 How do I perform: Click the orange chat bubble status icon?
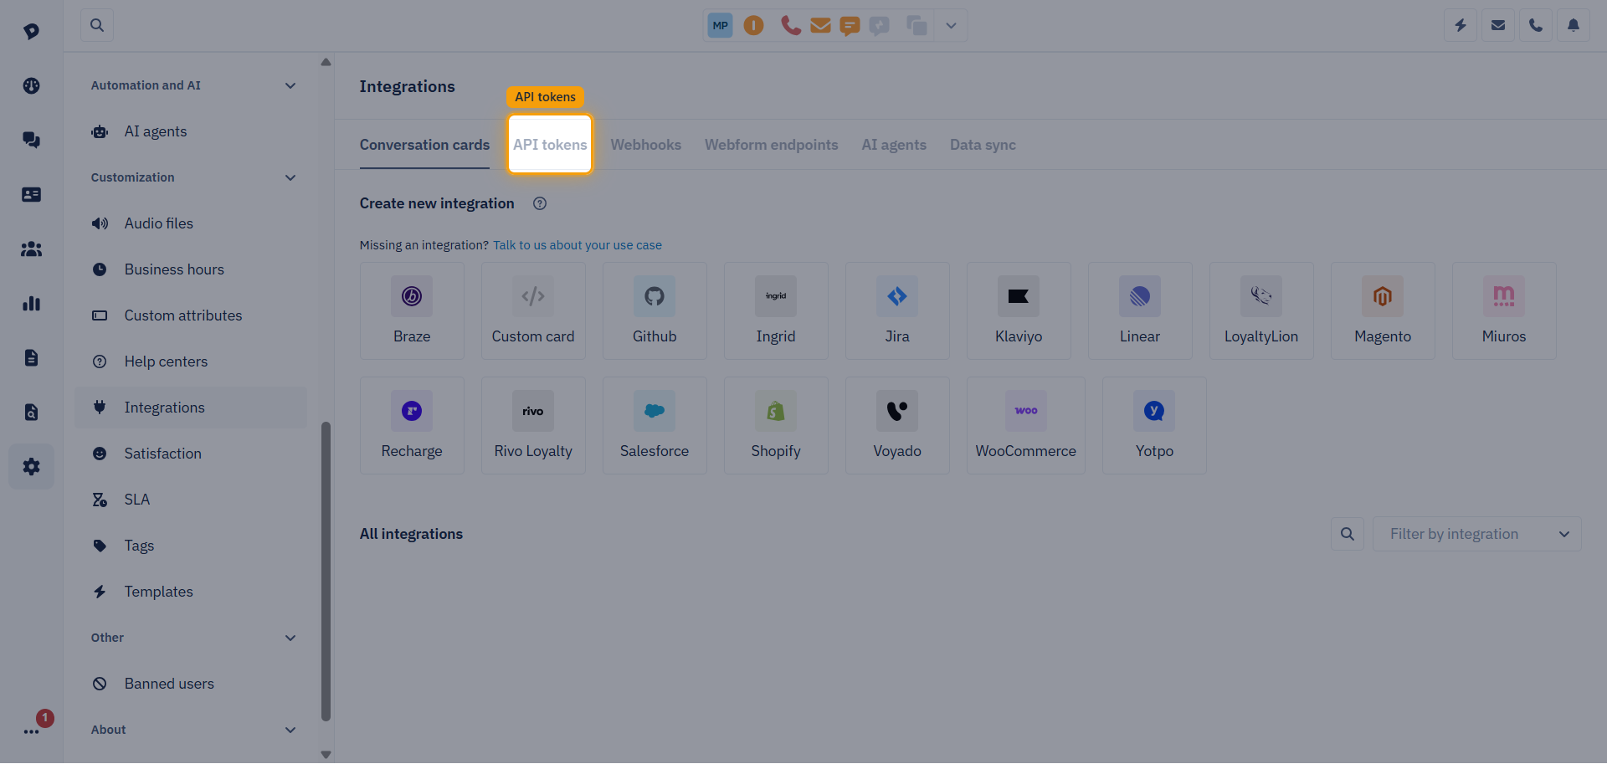coord(850,26)
